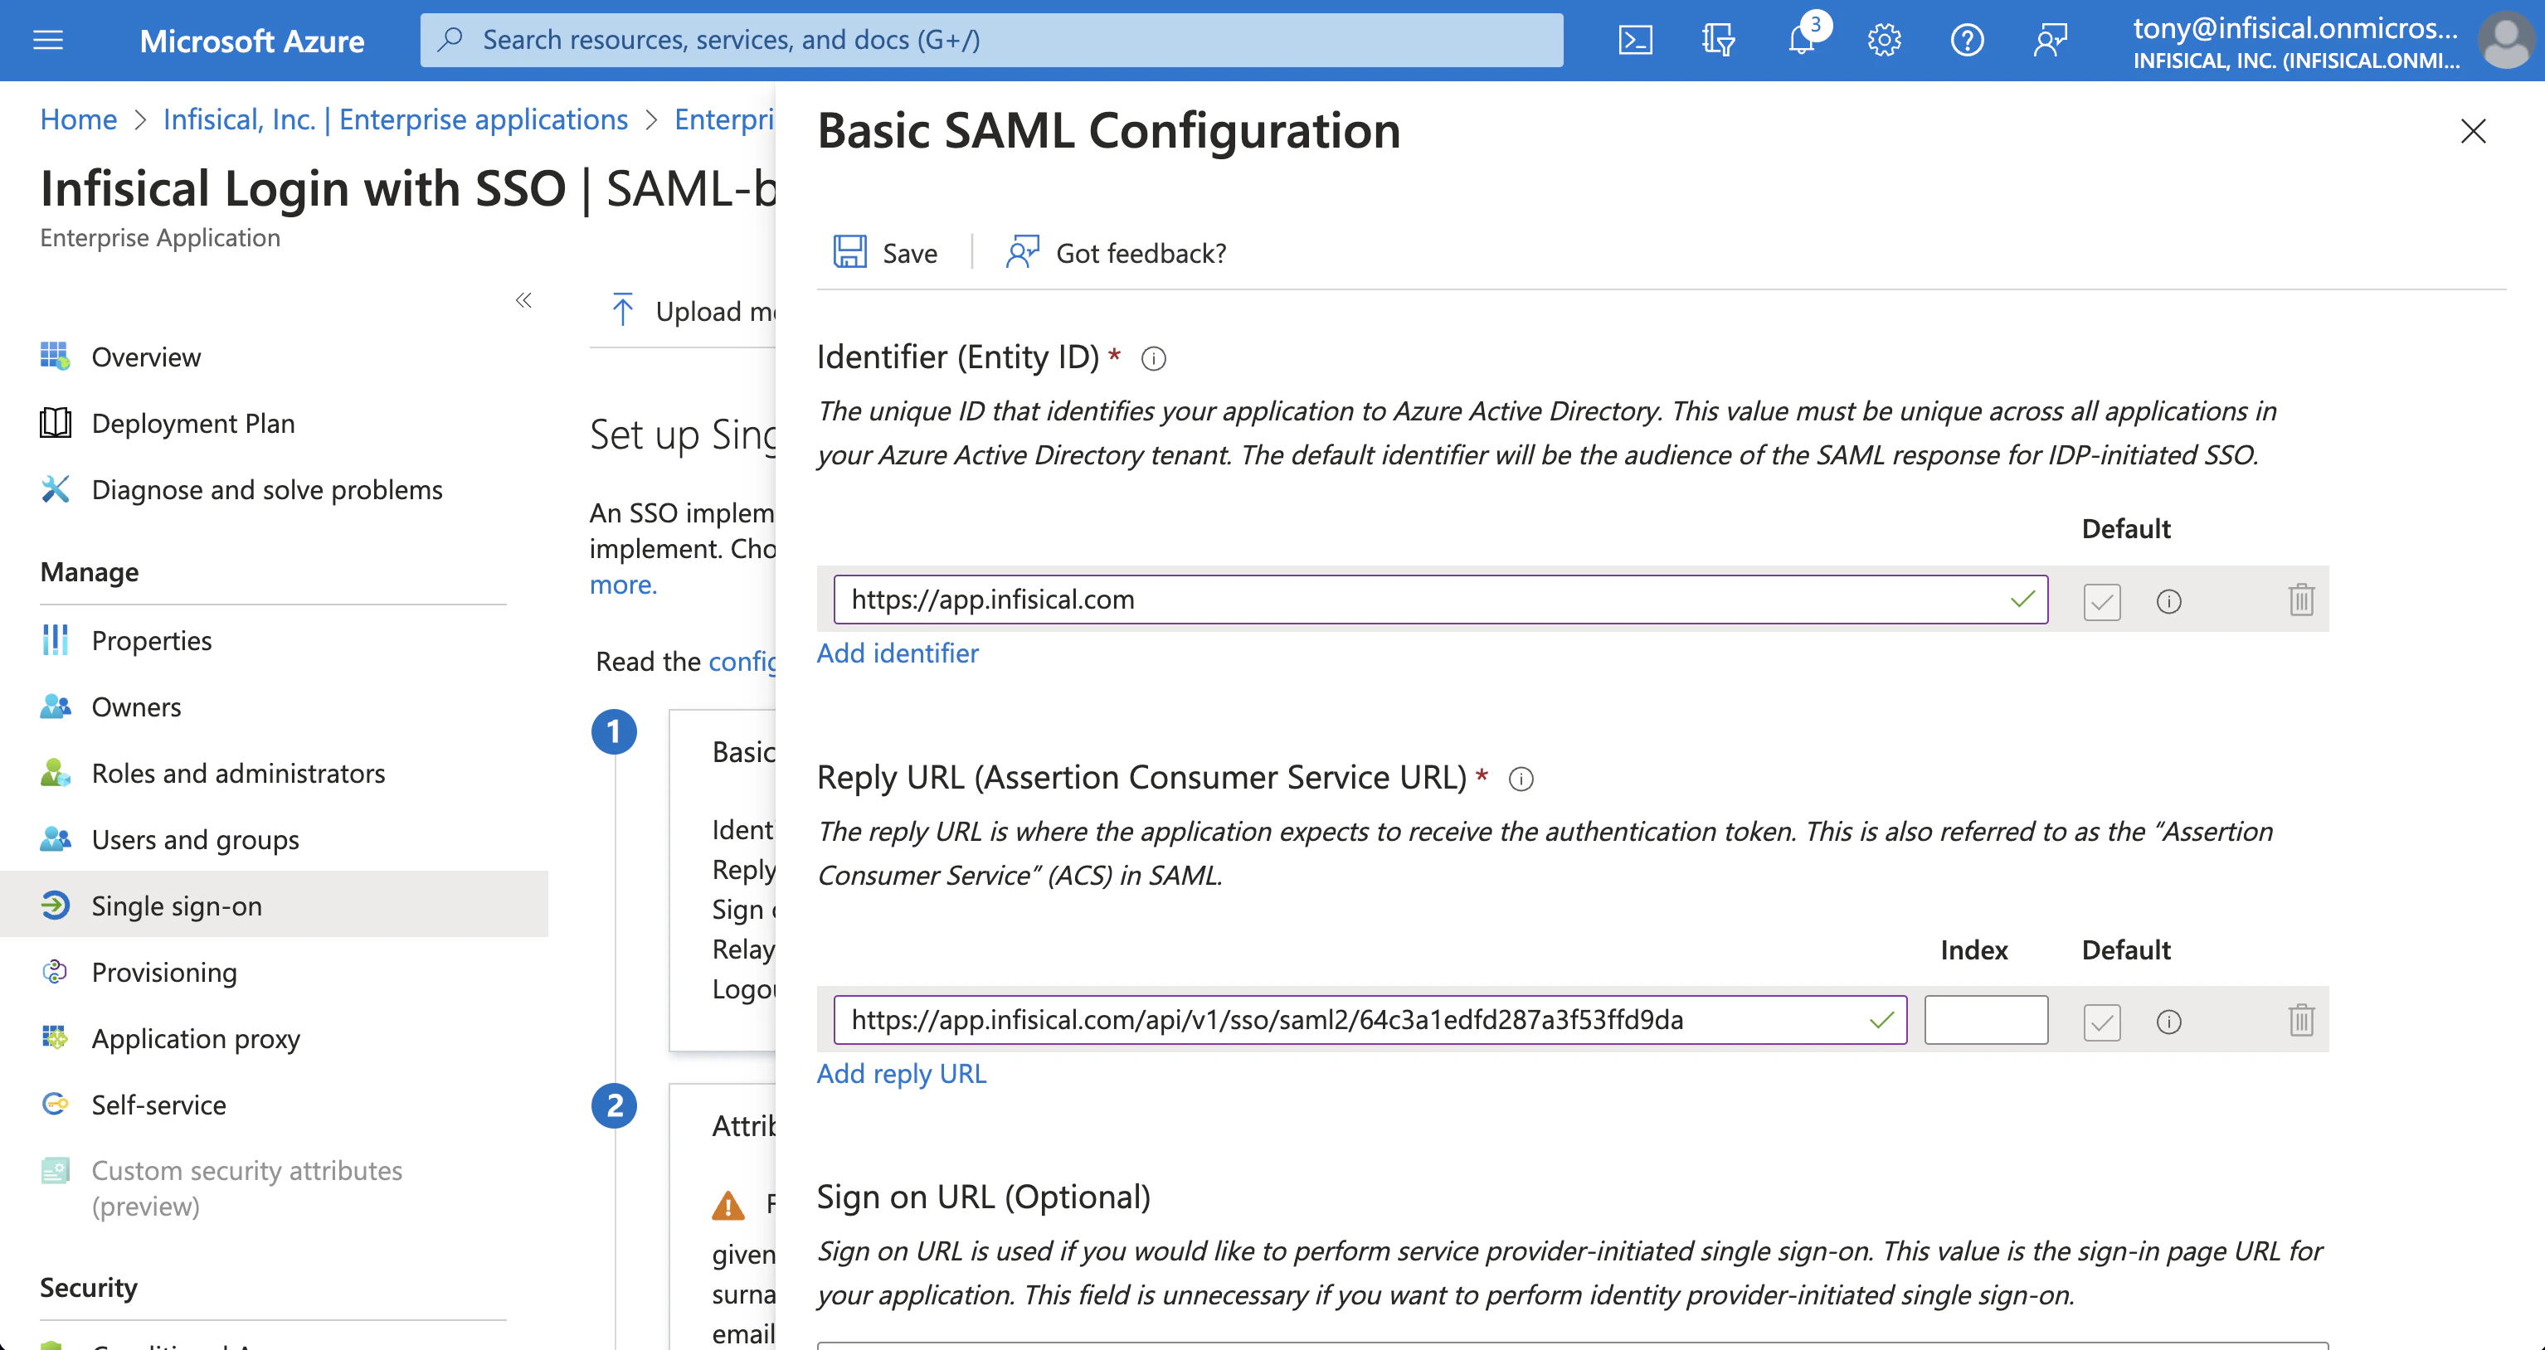This screenshot has height=1350, width=2545.
Task: Show info tooltip for Identifier (Entity ID)
Action: point(1153,358)
